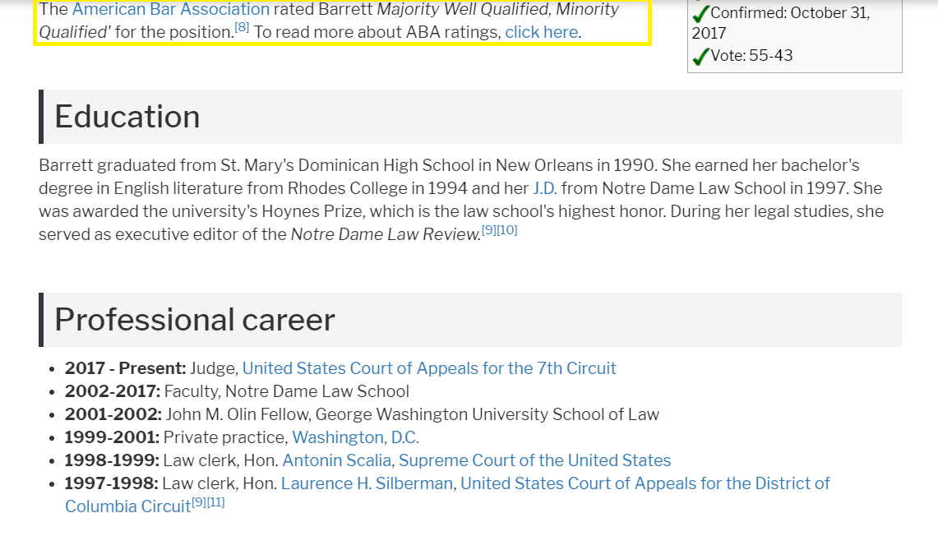The width and height of the screenshot is (938, 550).
Task: Click the '1997-1998:' date label
Action: tap(111, 483)
